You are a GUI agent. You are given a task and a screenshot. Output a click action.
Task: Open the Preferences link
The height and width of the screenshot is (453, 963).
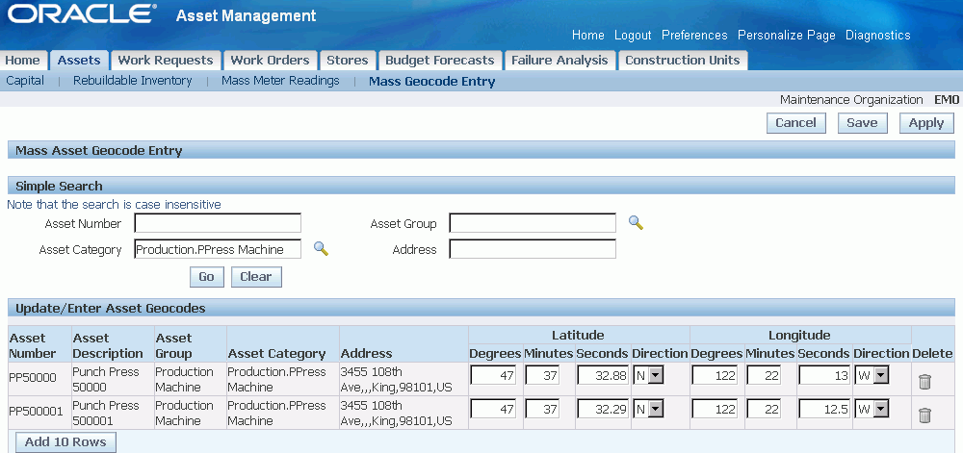(694, 35)
